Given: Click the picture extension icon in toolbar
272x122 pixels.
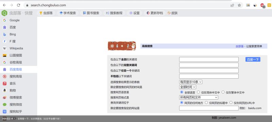Looking at the screenshot, I should [x=248, y=5].
